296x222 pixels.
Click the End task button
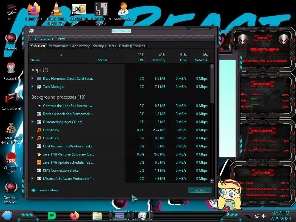[200, 190]
